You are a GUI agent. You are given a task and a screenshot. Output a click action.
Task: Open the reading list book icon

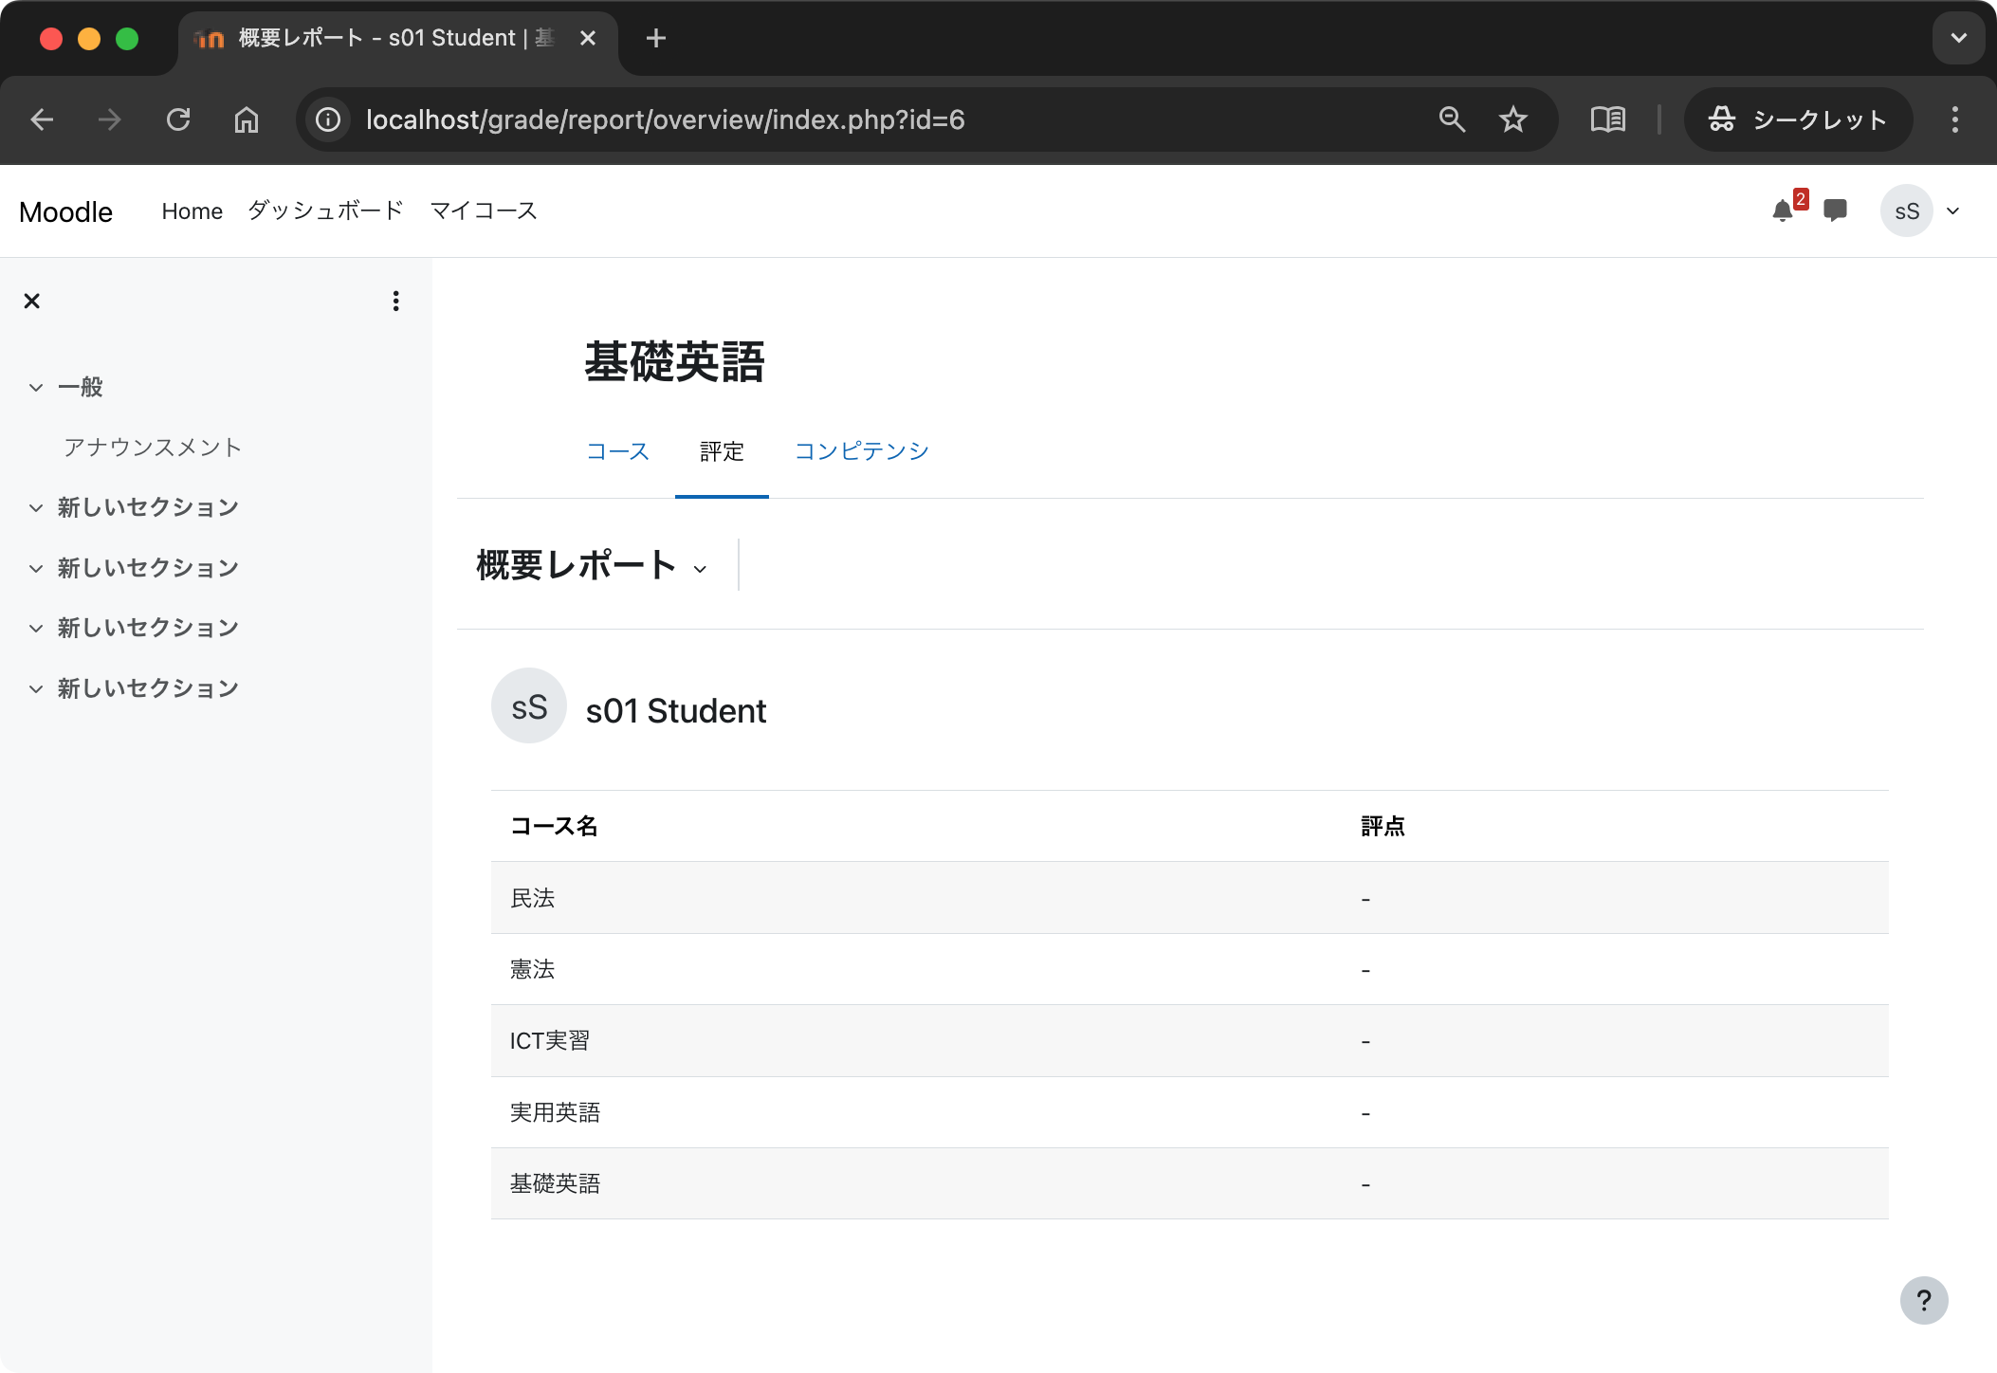(1608, 119)
